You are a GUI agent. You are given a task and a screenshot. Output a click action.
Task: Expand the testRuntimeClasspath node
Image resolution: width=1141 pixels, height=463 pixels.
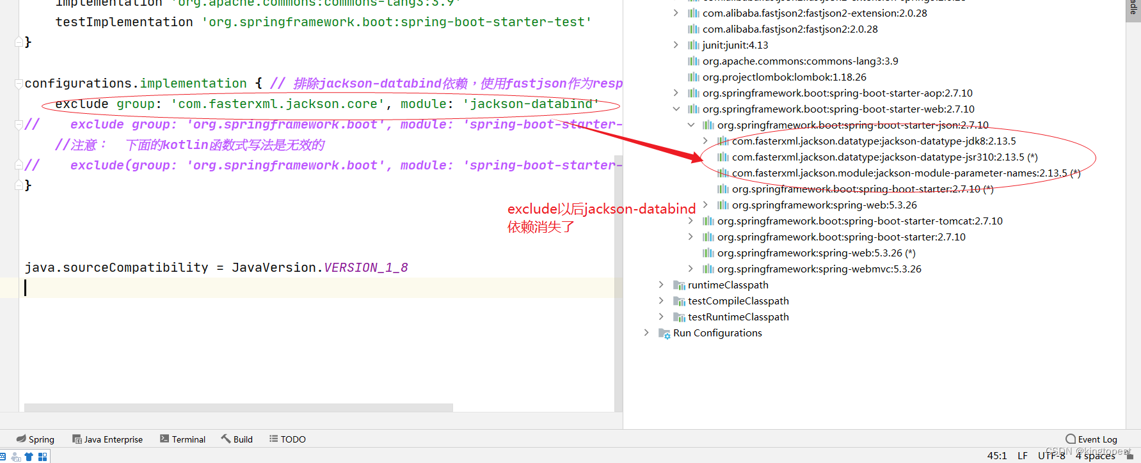[x=661, y=317]
